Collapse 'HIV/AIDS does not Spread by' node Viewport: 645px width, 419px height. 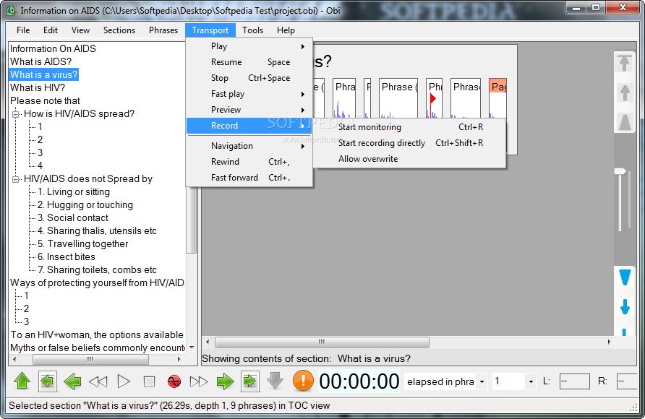coord(16,179)
